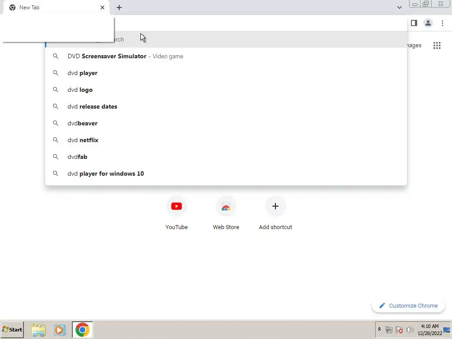Open Customize Chrome
The width and height of the screenshot is (452, 339).
[408, 305]
